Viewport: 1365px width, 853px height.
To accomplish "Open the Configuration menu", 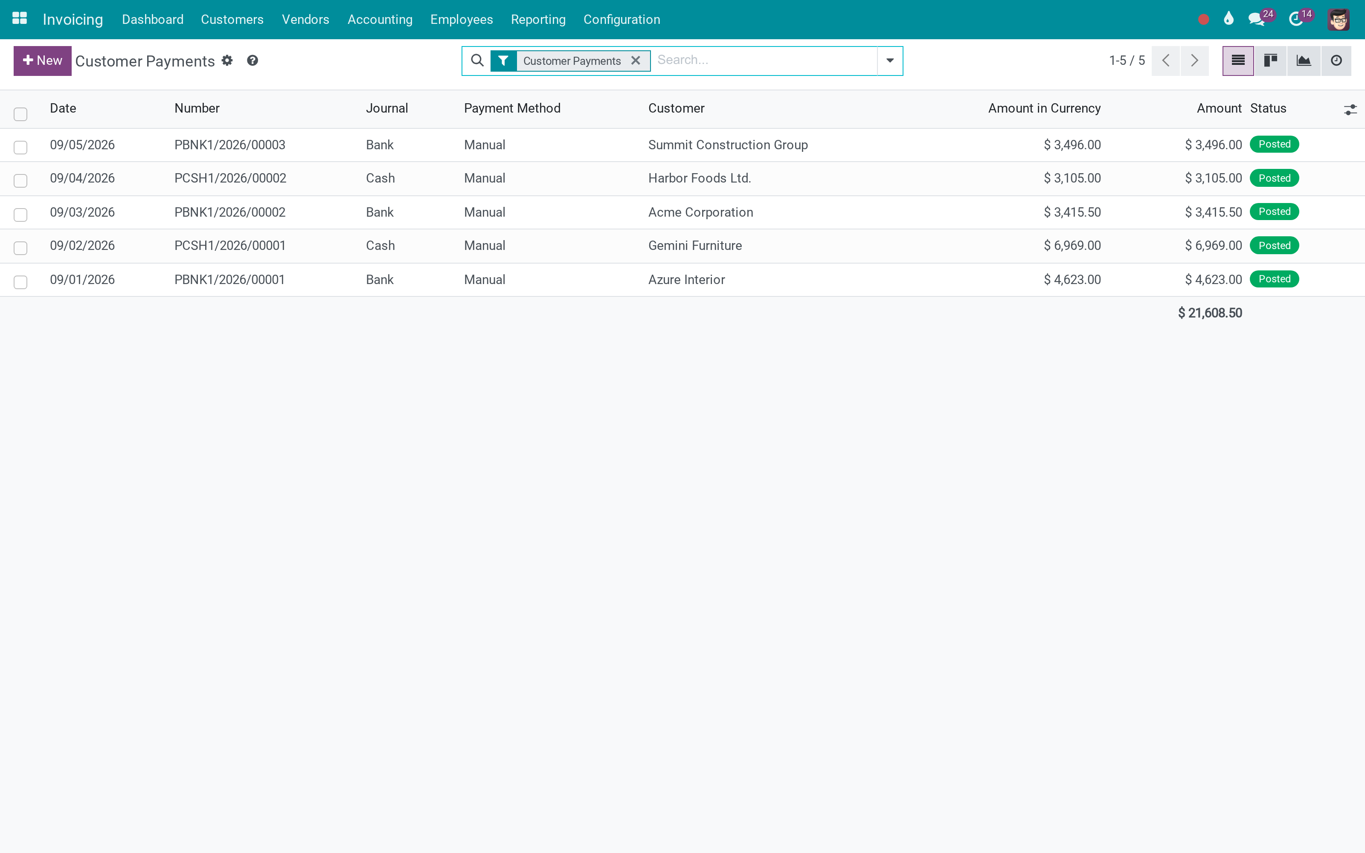I will click(622, 20).
